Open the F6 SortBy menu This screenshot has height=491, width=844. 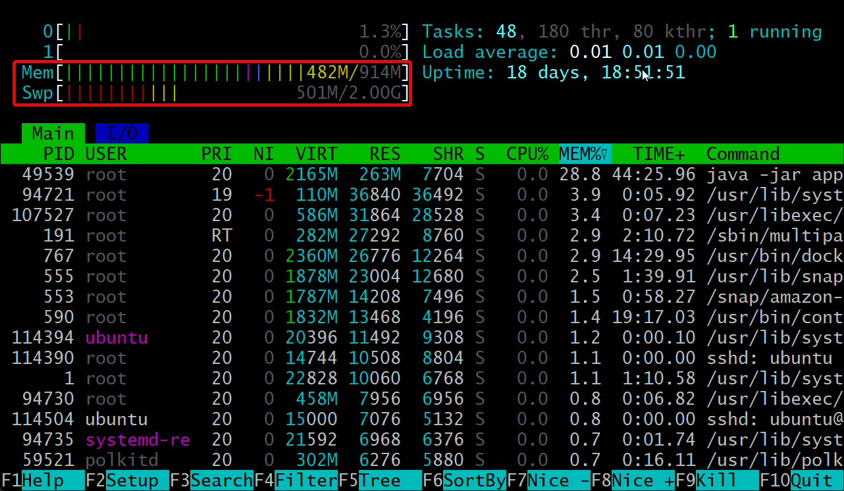tap(464, 480)
